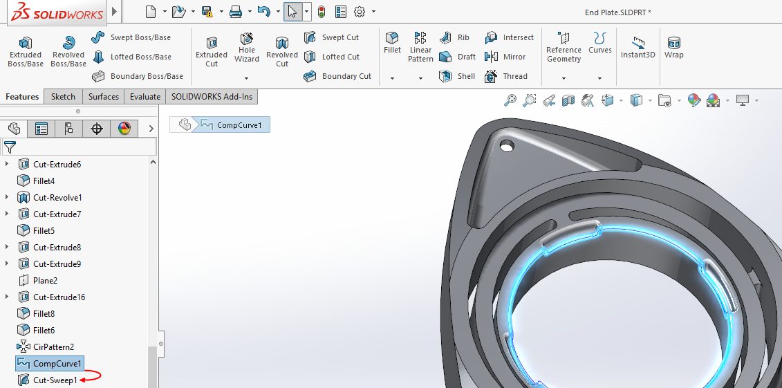Click the Section View icon
Screen dimensions: 782x388
click(x=568, y=101)
